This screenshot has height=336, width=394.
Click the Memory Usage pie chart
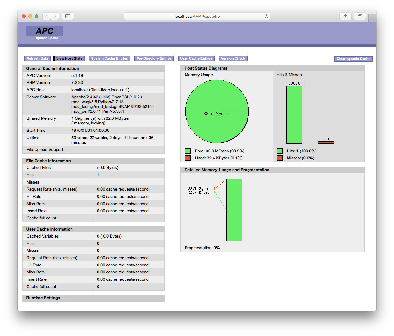point(217,111)
